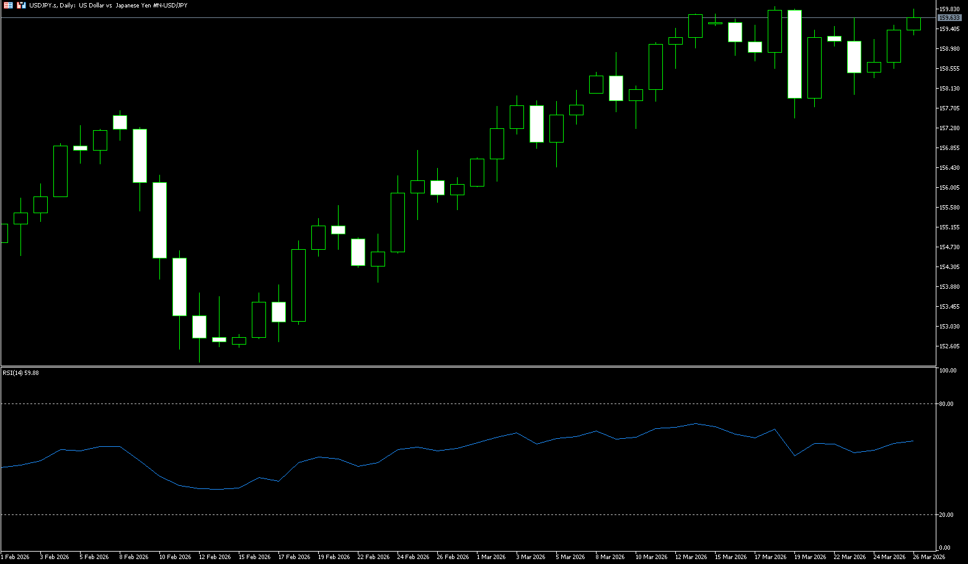Click the 152.605 price scale label

[x=949, y=346]
